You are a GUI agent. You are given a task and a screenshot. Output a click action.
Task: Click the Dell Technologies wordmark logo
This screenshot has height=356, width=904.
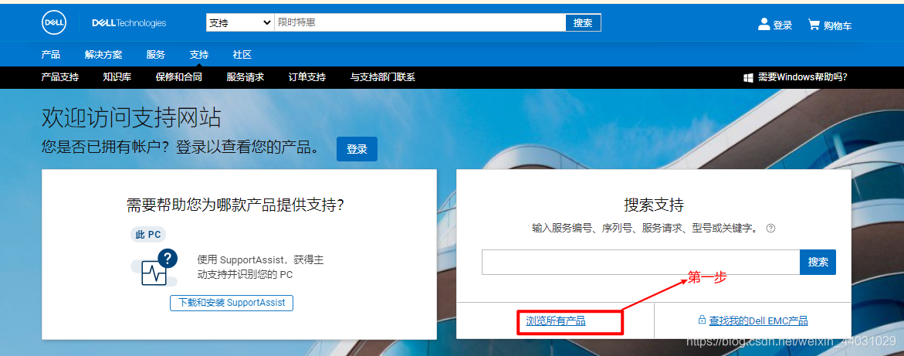click(129, 23)
